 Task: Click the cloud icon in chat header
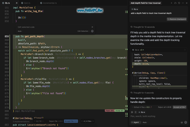175,3
